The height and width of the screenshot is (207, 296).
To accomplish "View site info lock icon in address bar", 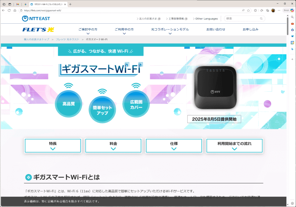I will 21,10.
